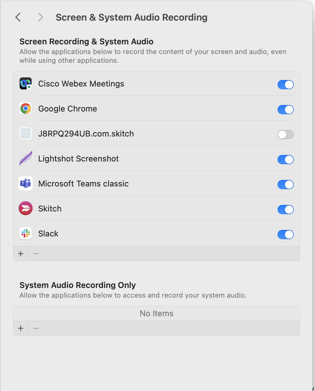Select the Slack row label
This screenshot has height=391, width=315.
pyautogui.click(x=48, y=234)
